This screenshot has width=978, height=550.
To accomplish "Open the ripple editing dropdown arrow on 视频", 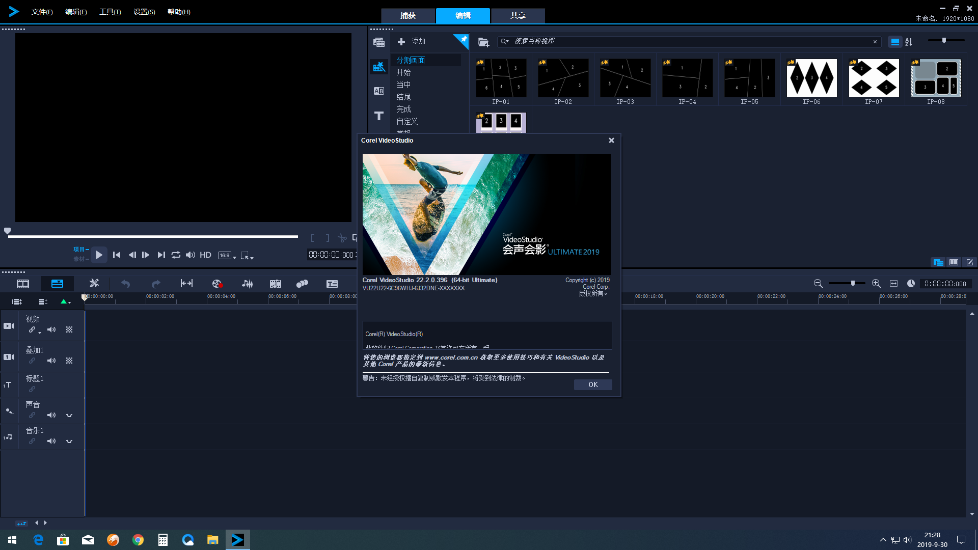I will [x=40, y=333].
